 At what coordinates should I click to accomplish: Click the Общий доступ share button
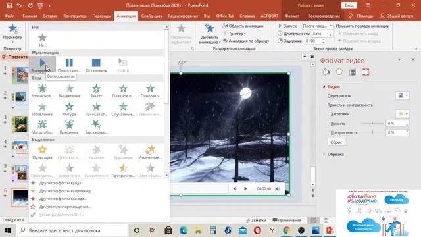tap(397, 16)
